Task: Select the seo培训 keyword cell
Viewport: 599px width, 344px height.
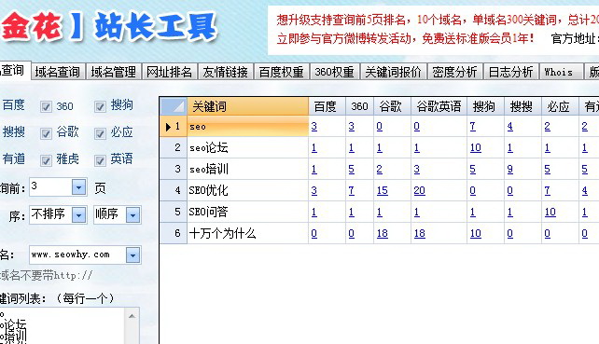Action: click(247, 169)
